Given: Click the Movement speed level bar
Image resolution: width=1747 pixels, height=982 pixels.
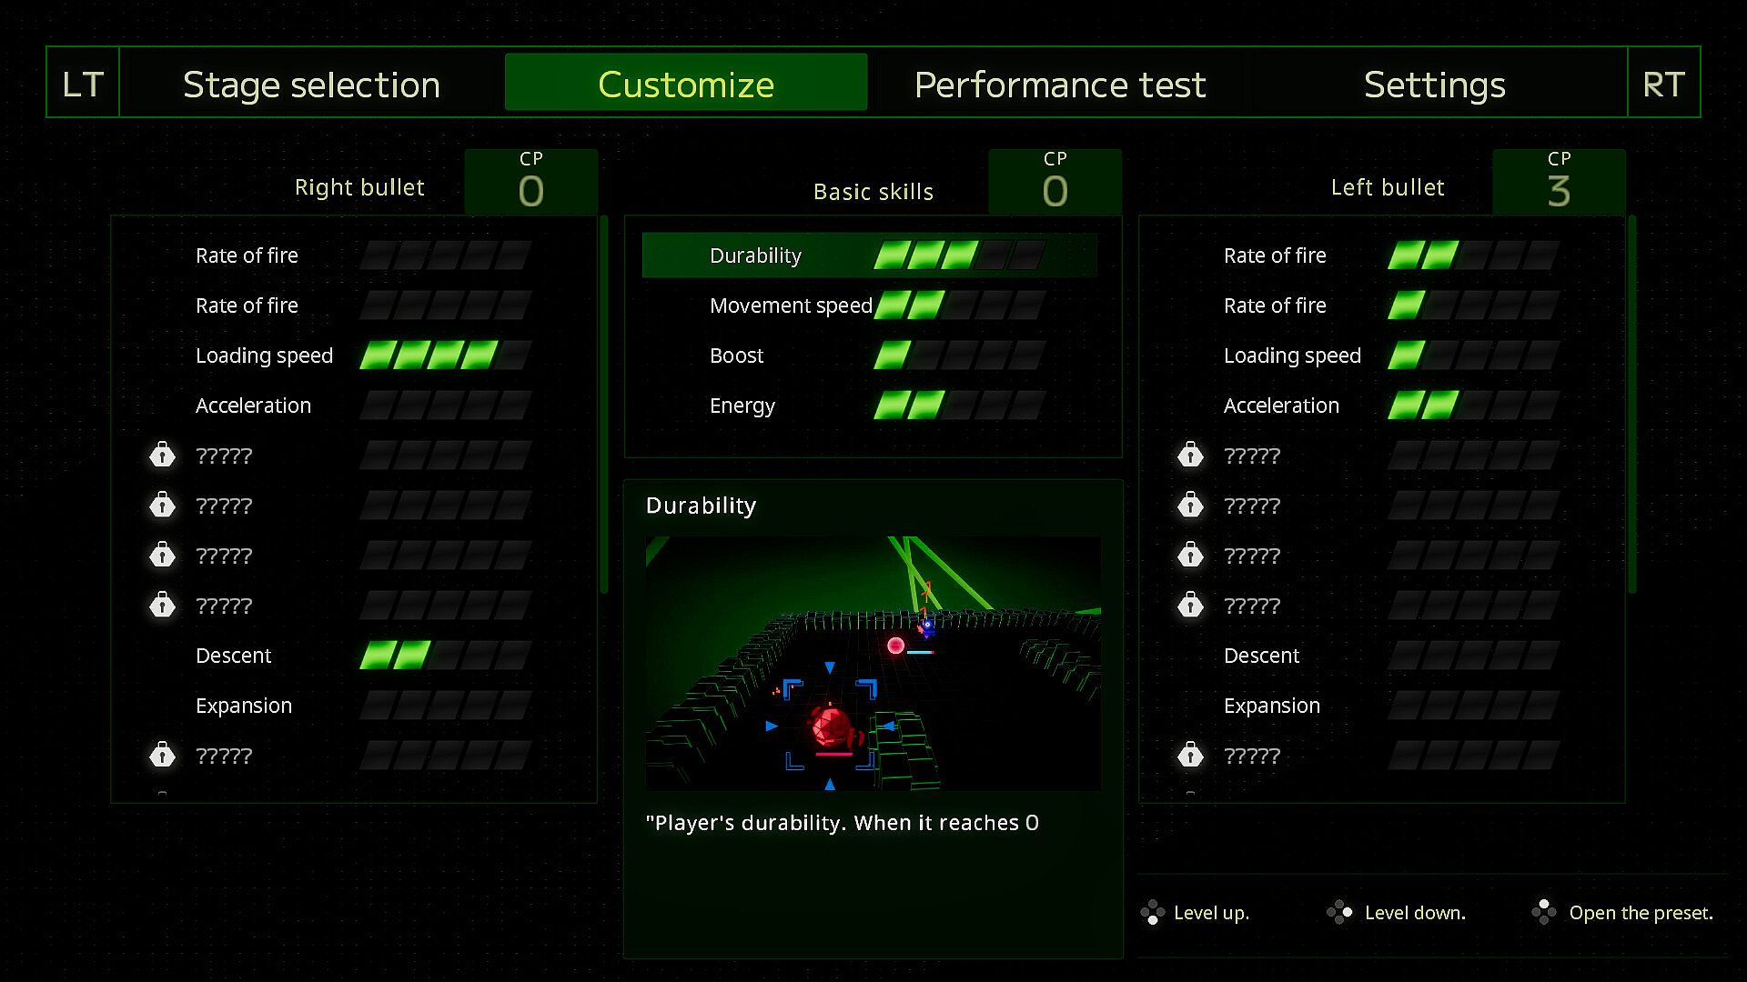Looking at the screenshot, I should (x=958, y=306).
